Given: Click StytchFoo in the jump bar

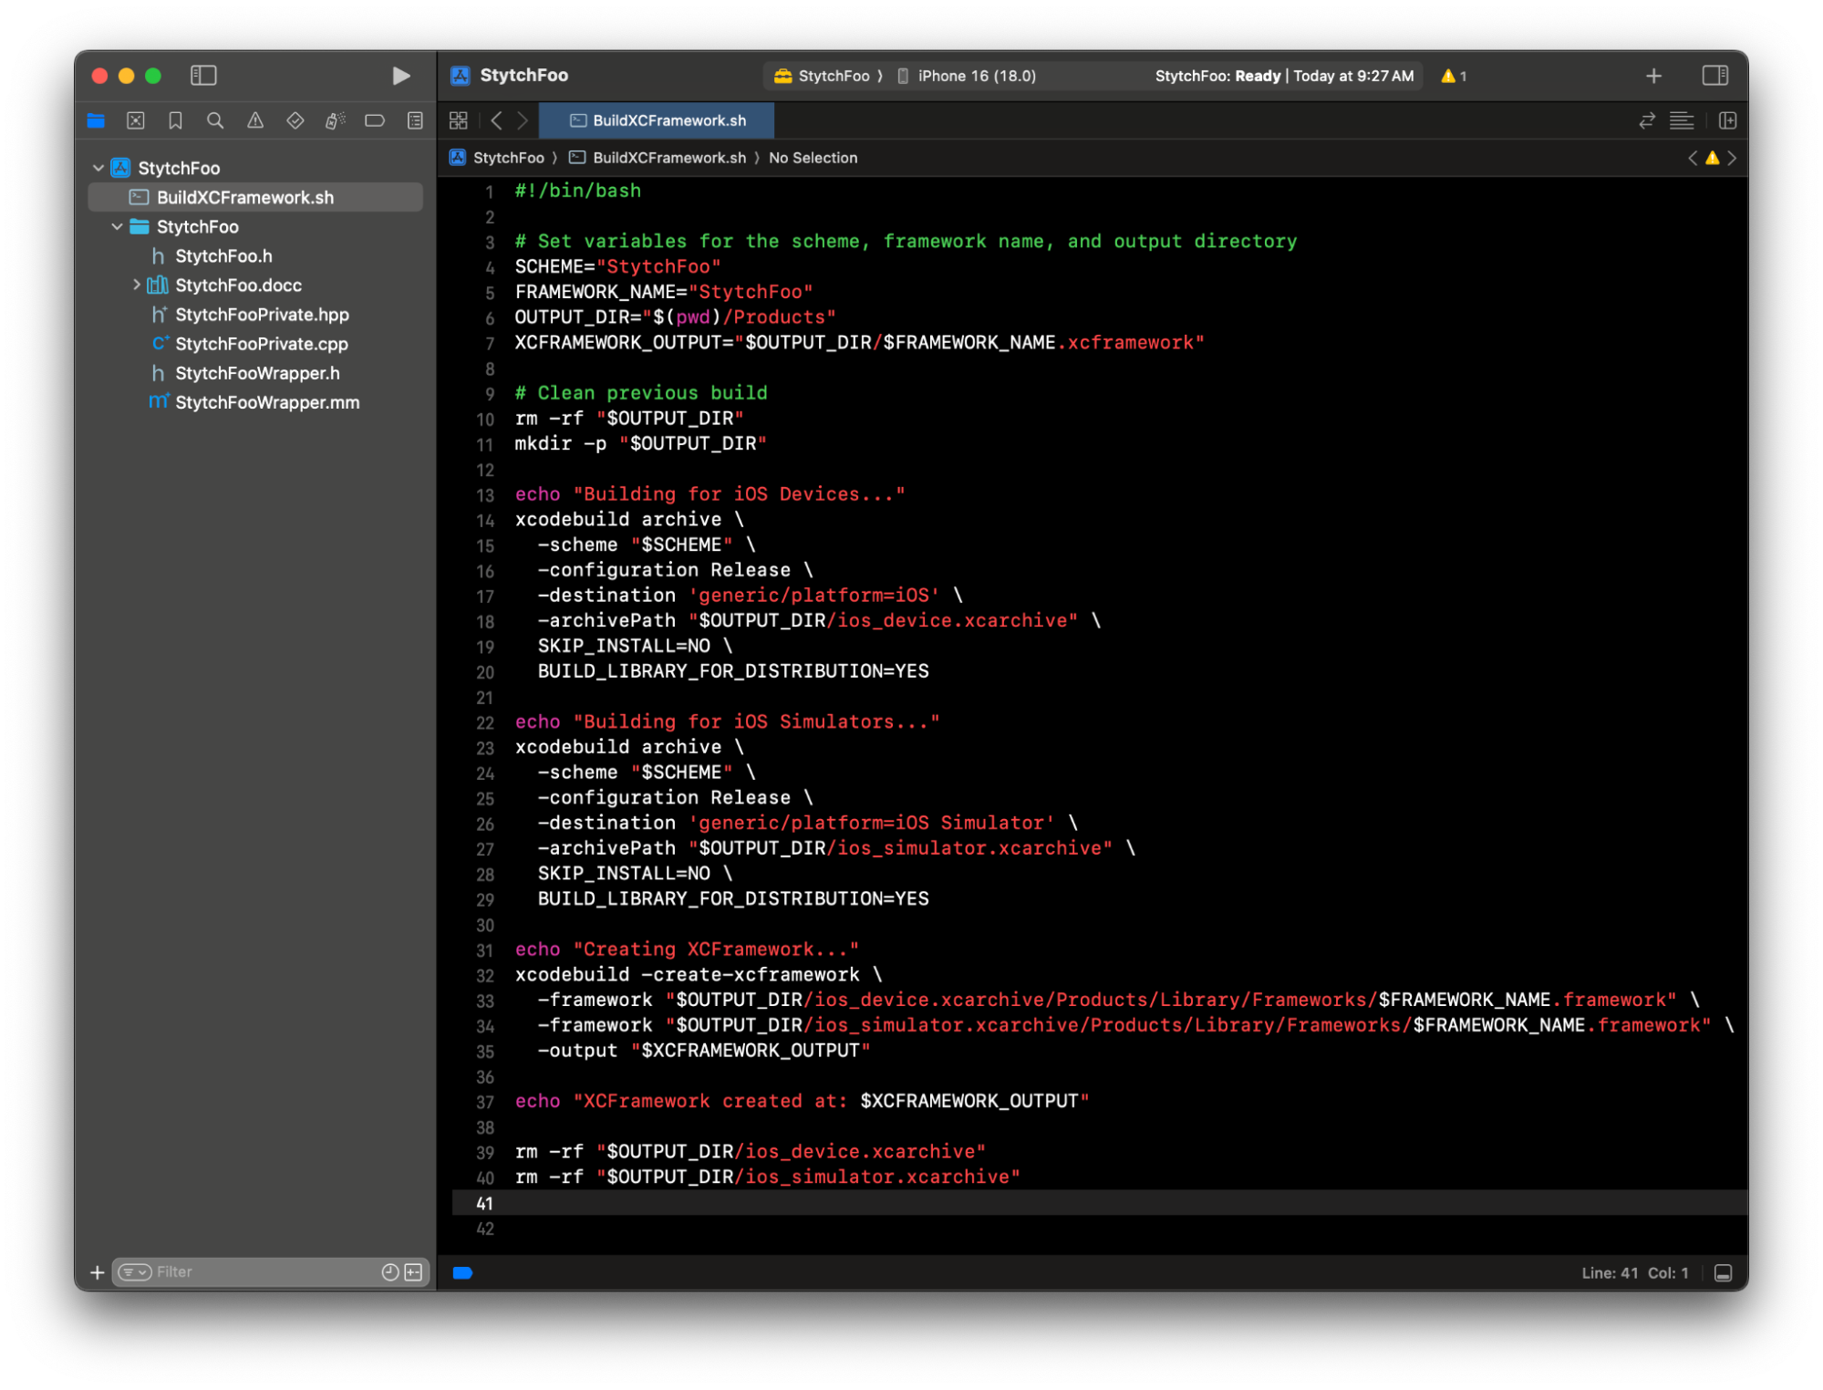Looking at the screenshot, I should tap(497, 158).
